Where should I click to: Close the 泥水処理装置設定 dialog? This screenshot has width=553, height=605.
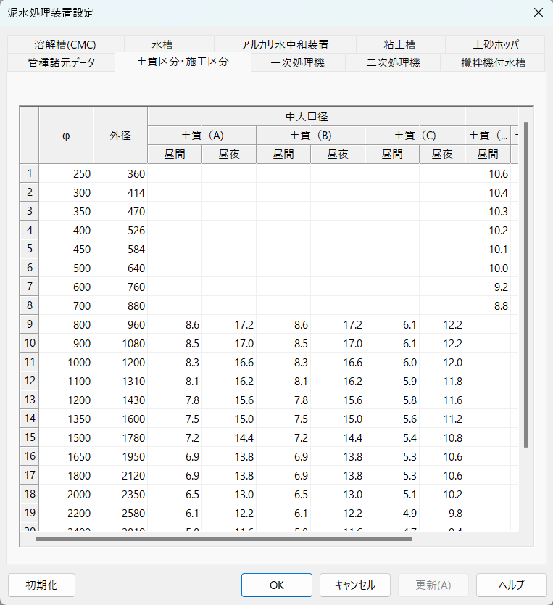(x=537, y=12)
